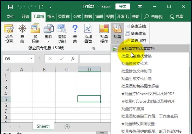Open the 批量操作 tool

[x=104, y=33]
